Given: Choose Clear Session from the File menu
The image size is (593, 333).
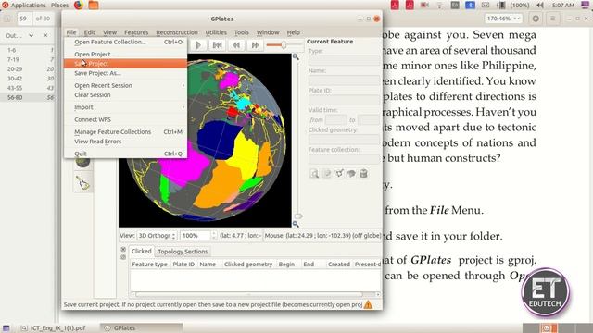Looking at the screenshot, I should pyautogui.click(x=125, y=94).
